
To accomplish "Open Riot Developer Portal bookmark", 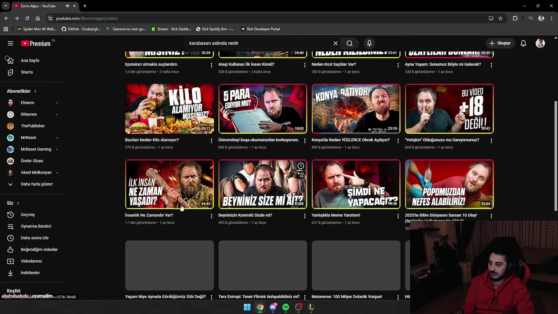I will (260, 29).
